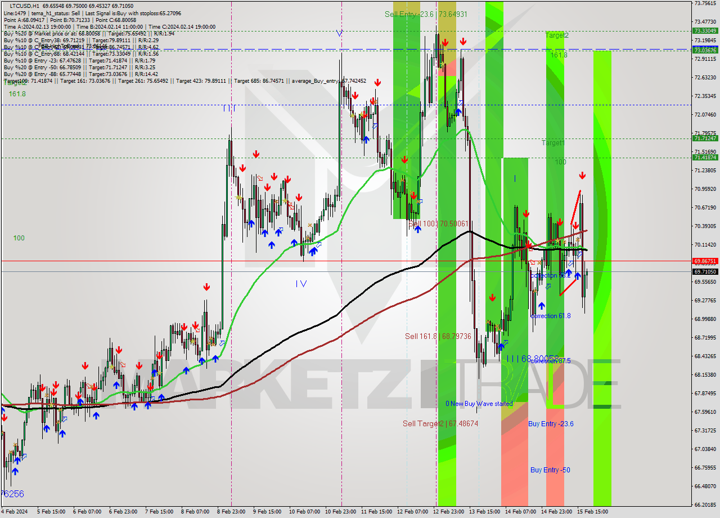Click the '15 Feb 15:00' time label
720x518 pixels.
click(592, 512)
